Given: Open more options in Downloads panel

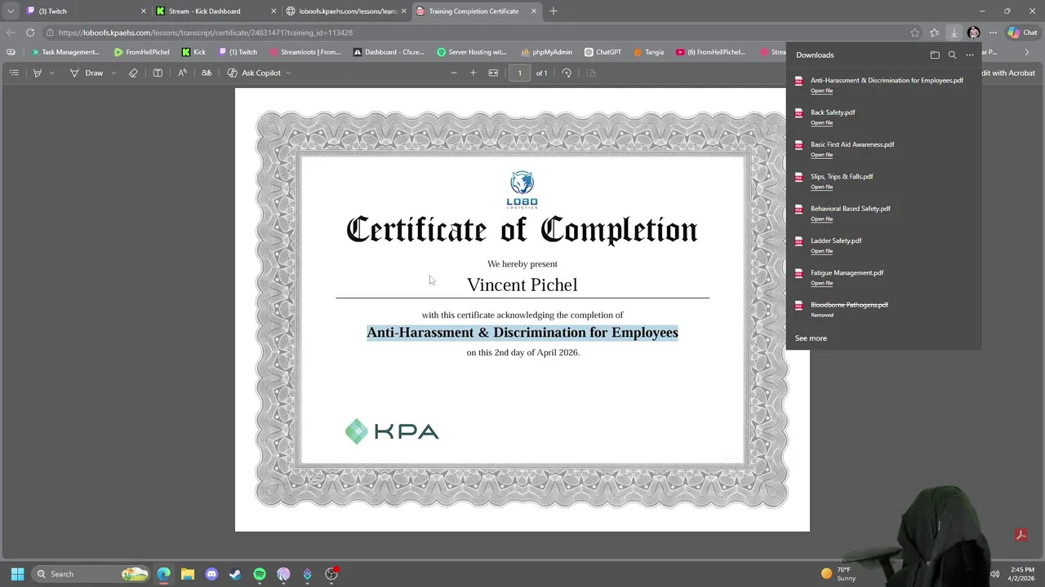Looking at the screenshot, I should pos(970,55).
